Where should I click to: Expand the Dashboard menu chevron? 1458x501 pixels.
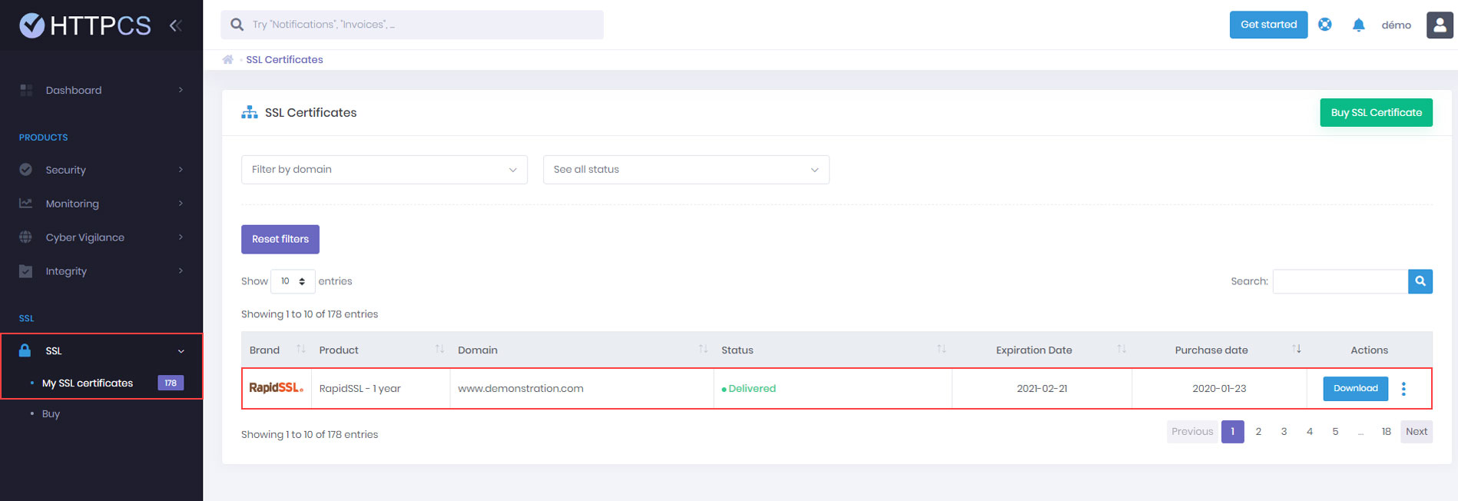click(181, 90)
